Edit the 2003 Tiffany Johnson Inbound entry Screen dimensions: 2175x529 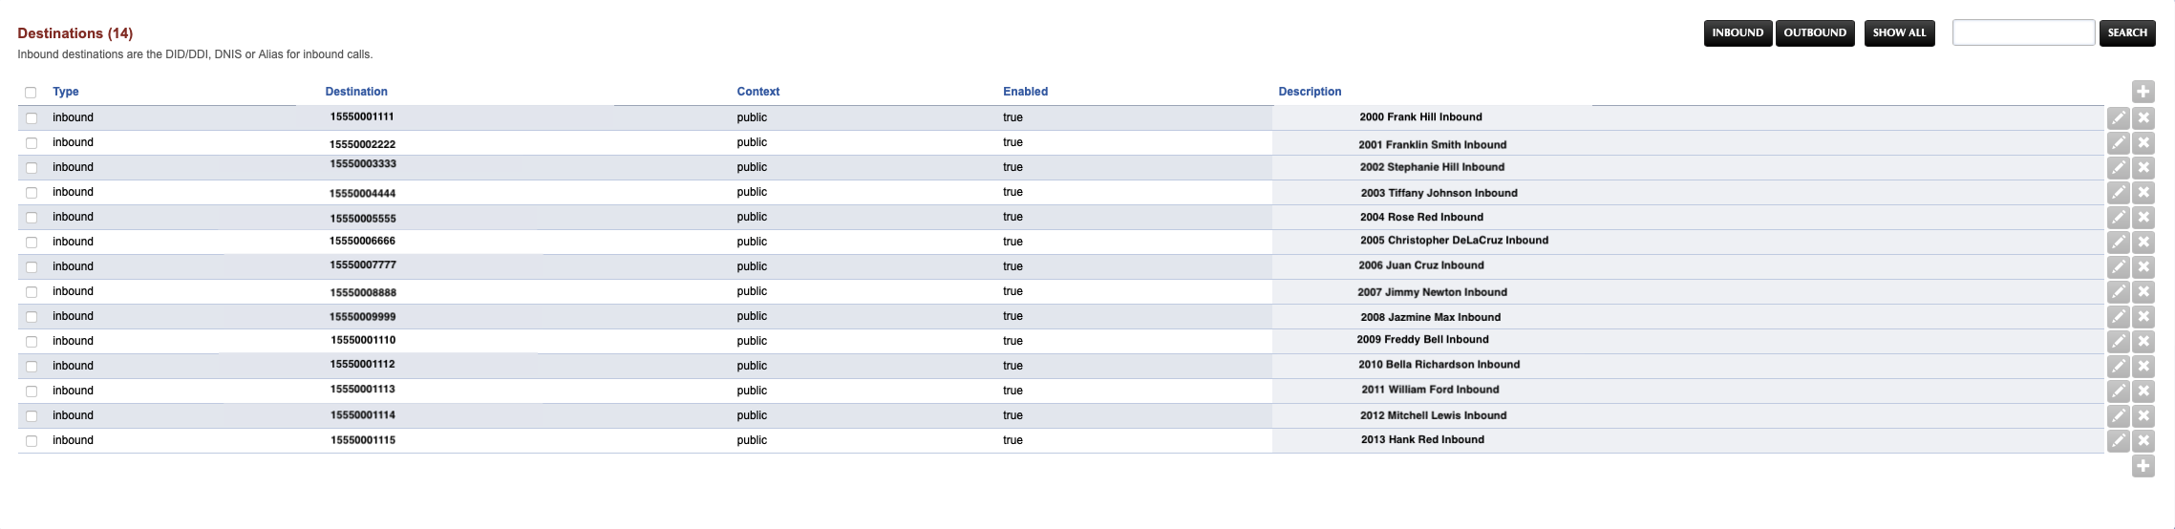(2119, 192)
